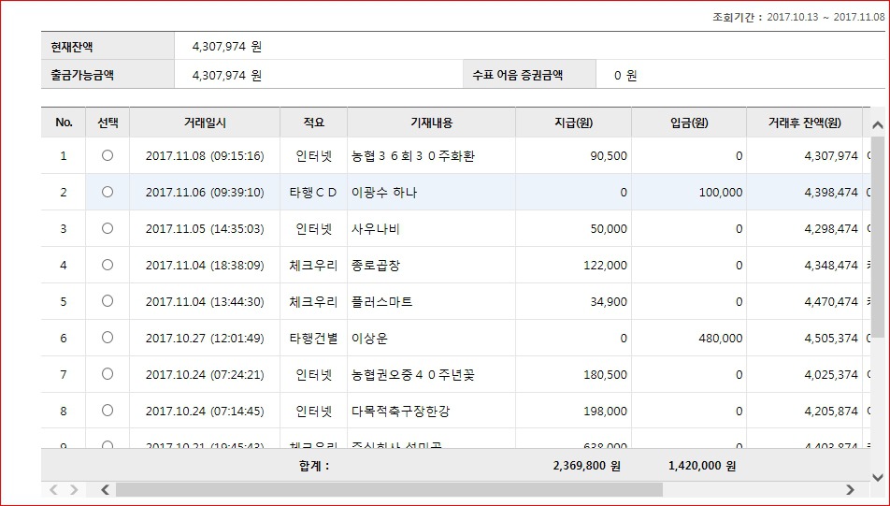This screenshot has height=506, width=890.
Task: Click the description text 플러스마트
Action: pyautogui.click(x=382, y=301)
